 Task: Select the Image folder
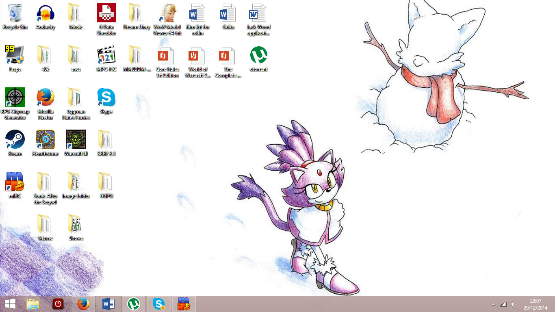point(76,186)
